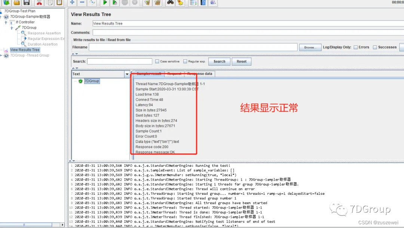Click split arrow left of Sampler result tab
The height and width of the screenshot is (228, 404).
[x=131, y=72]
